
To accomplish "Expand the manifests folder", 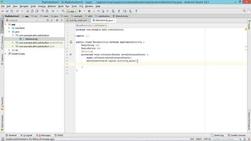I will click(x=9, y=28).
